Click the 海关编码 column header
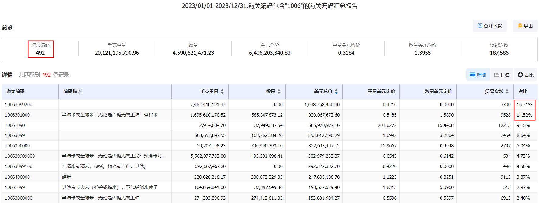The width and height of the screenshot is (539, 203). [x=16, y=92]
